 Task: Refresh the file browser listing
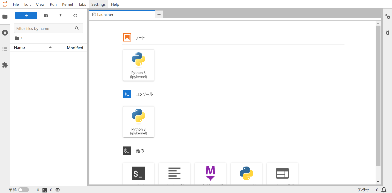(75, 15)
